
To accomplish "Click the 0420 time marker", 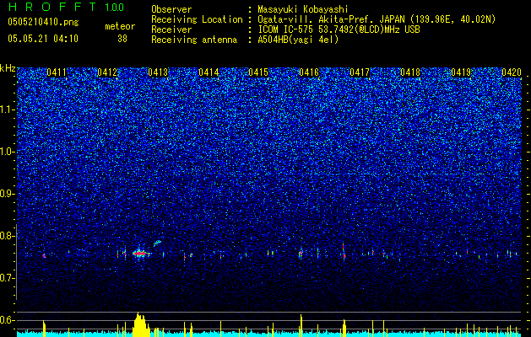I will pos(512,72).
